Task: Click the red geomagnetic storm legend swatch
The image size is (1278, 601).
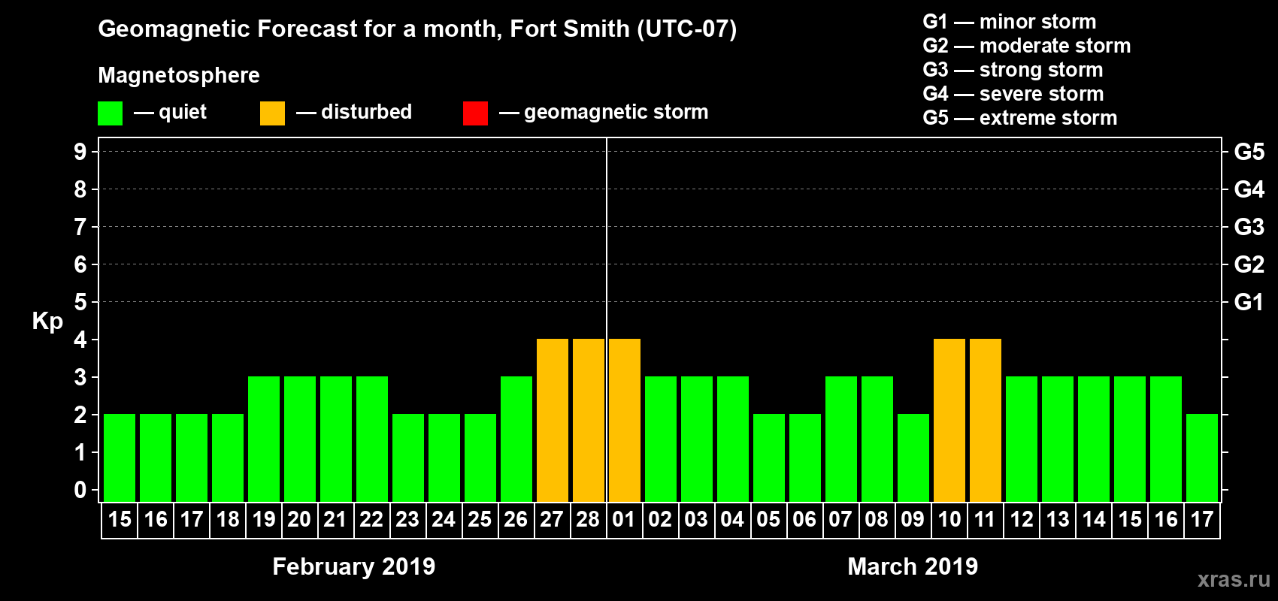Action: point(476,113)
